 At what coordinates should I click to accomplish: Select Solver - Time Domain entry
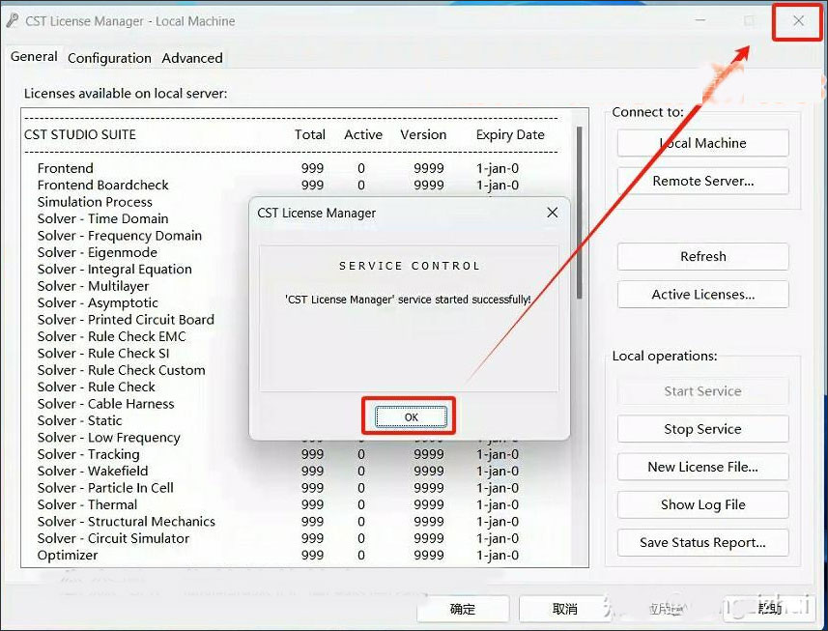[103, 218]
